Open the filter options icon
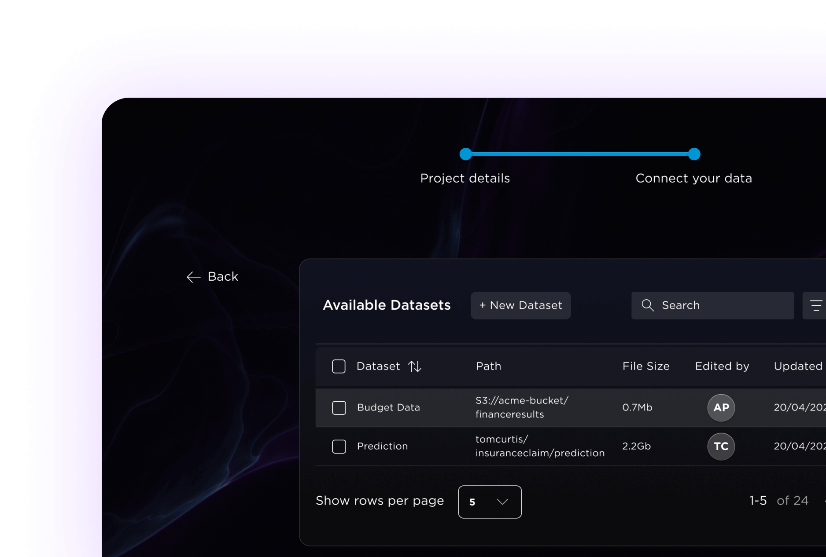The width and height of the screenshot is (826, 557). [815, 305]
